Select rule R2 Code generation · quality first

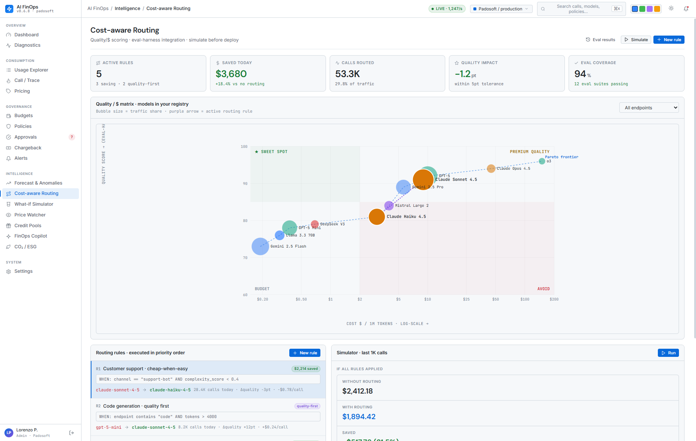point(208,417)
